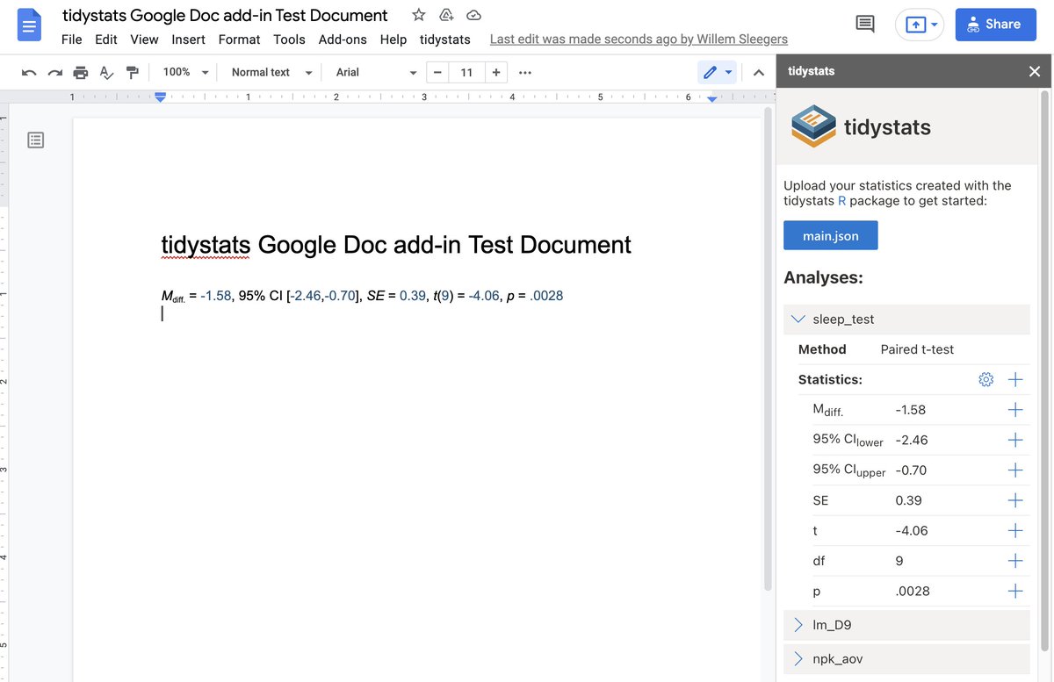Image resolution: width=1054 pixels, height=682 pixels.
Task: Open the zoom level dropdown at 100%
Action: pyautogui.click(x=185, y=72)
